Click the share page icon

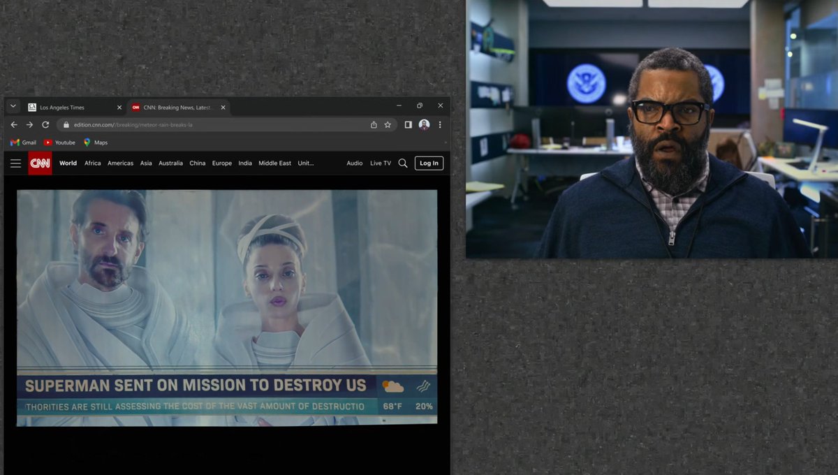point(374,124)
